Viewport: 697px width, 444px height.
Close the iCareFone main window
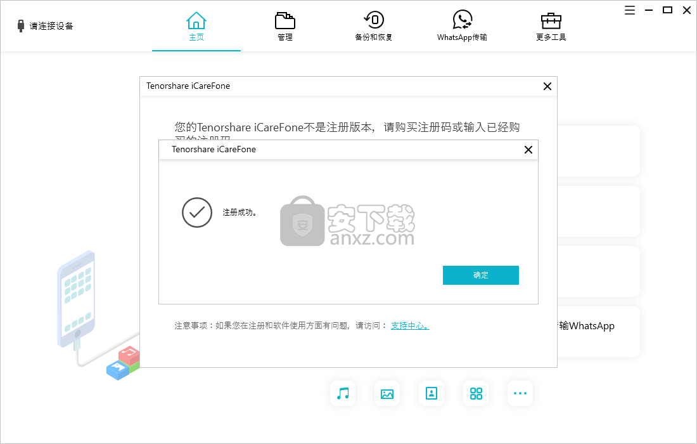[x=686, y=10]
